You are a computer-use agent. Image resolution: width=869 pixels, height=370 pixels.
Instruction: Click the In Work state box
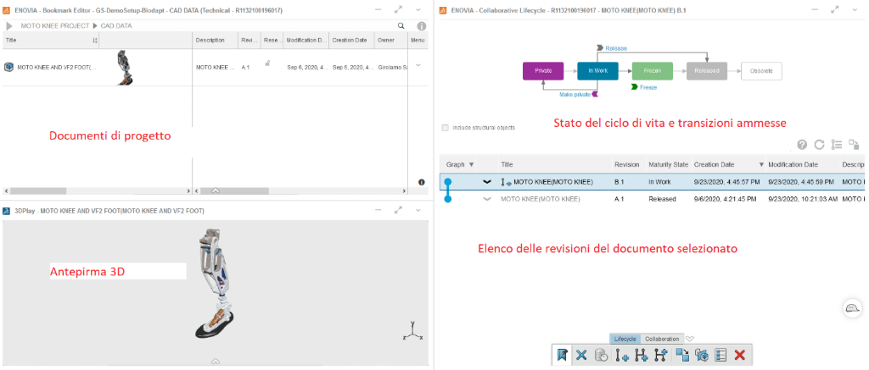pos(597,71)
